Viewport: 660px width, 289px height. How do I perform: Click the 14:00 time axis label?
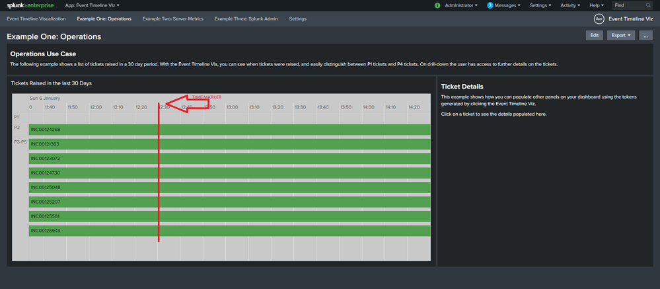(x=368, y=107)
